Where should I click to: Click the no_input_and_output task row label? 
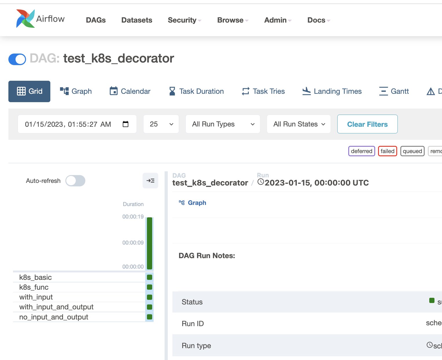pyautogui.click(x=54, y=317)
